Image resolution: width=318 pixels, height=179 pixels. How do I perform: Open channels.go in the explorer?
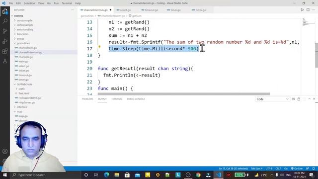tap(25, 57)
